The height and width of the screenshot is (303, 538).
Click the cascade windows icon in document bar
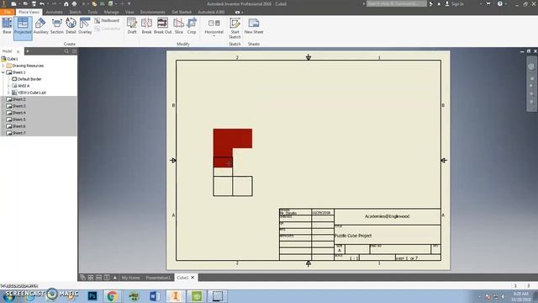pyautogui.click(x=82, y=277)
